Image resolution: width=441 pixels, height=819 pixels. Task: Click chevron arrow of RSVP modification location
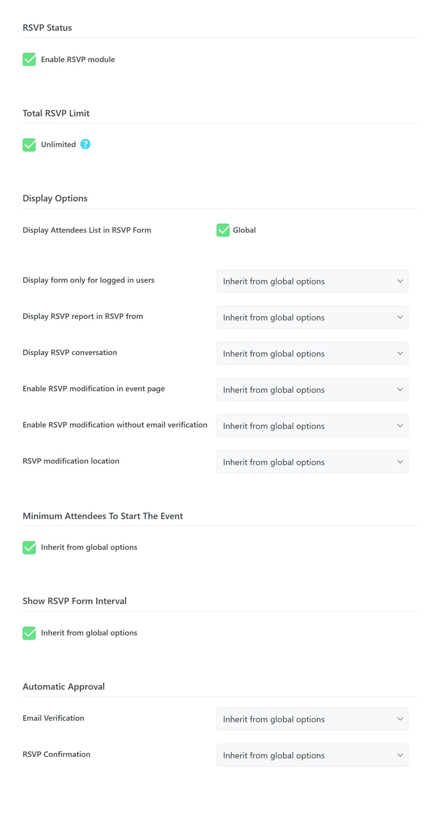[400, 462]
